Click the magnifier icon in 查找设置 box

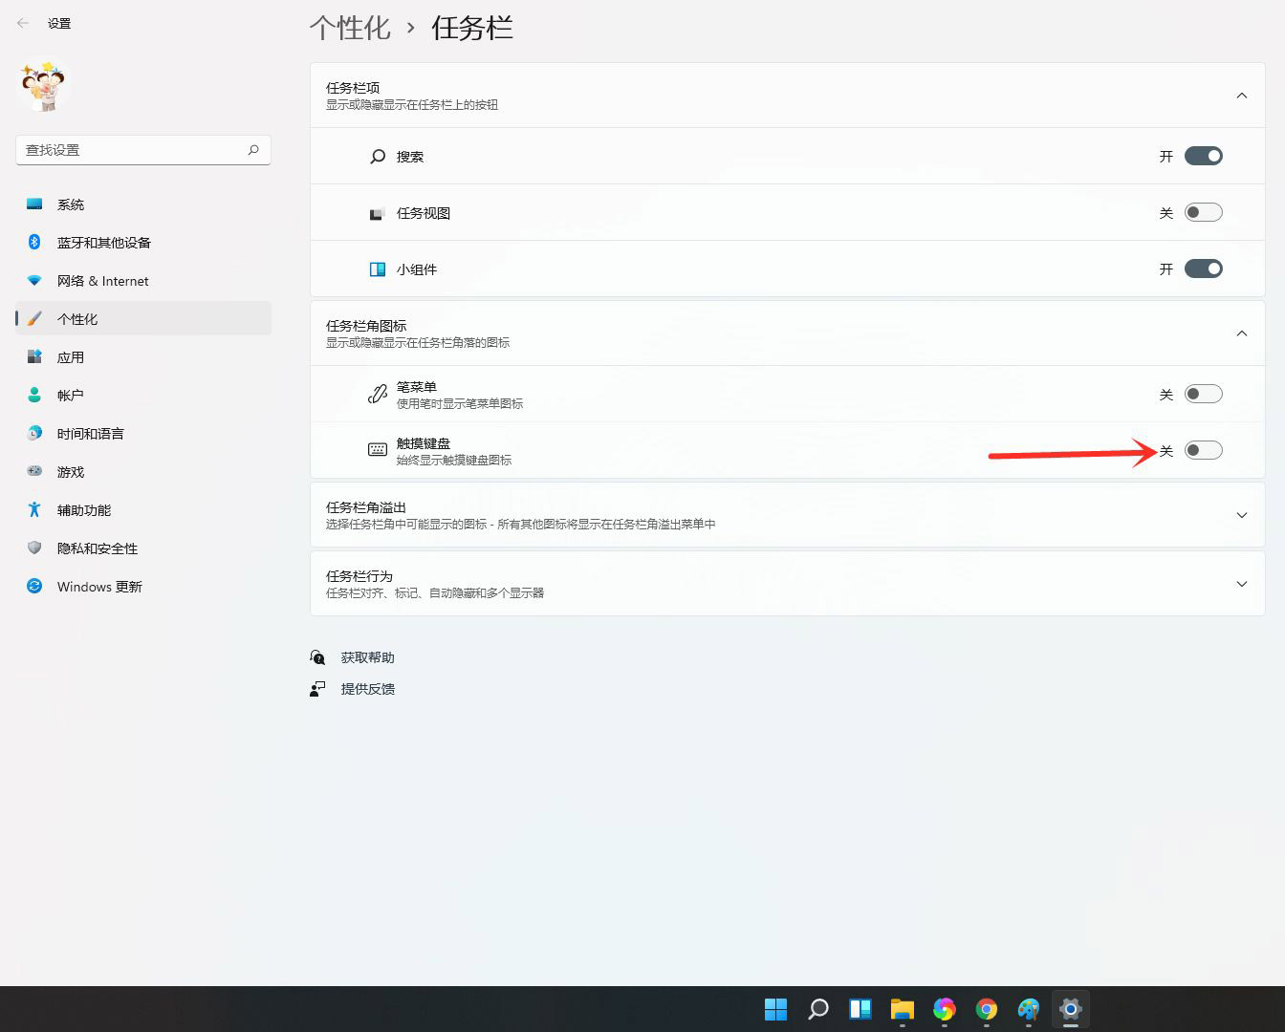[253, 150]
